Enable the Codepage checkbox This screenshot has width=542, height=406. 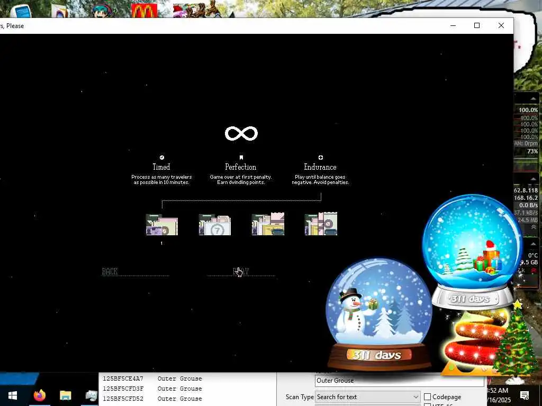pos(428,397)
